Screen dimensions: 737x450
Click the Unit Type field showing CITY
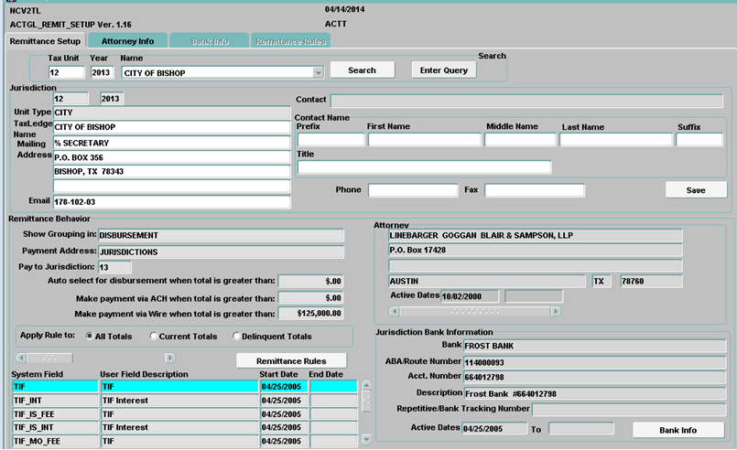tap(171, 112)
